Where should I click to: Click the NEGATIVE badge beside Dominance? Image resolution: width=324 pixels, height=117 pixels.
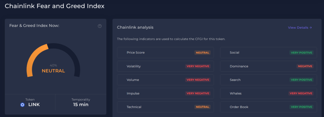pos(305,66)
